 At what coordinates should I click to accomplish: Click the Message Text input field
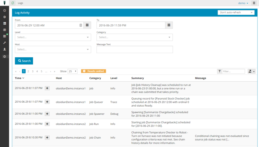pyautogui.click(x=135, y=50)
